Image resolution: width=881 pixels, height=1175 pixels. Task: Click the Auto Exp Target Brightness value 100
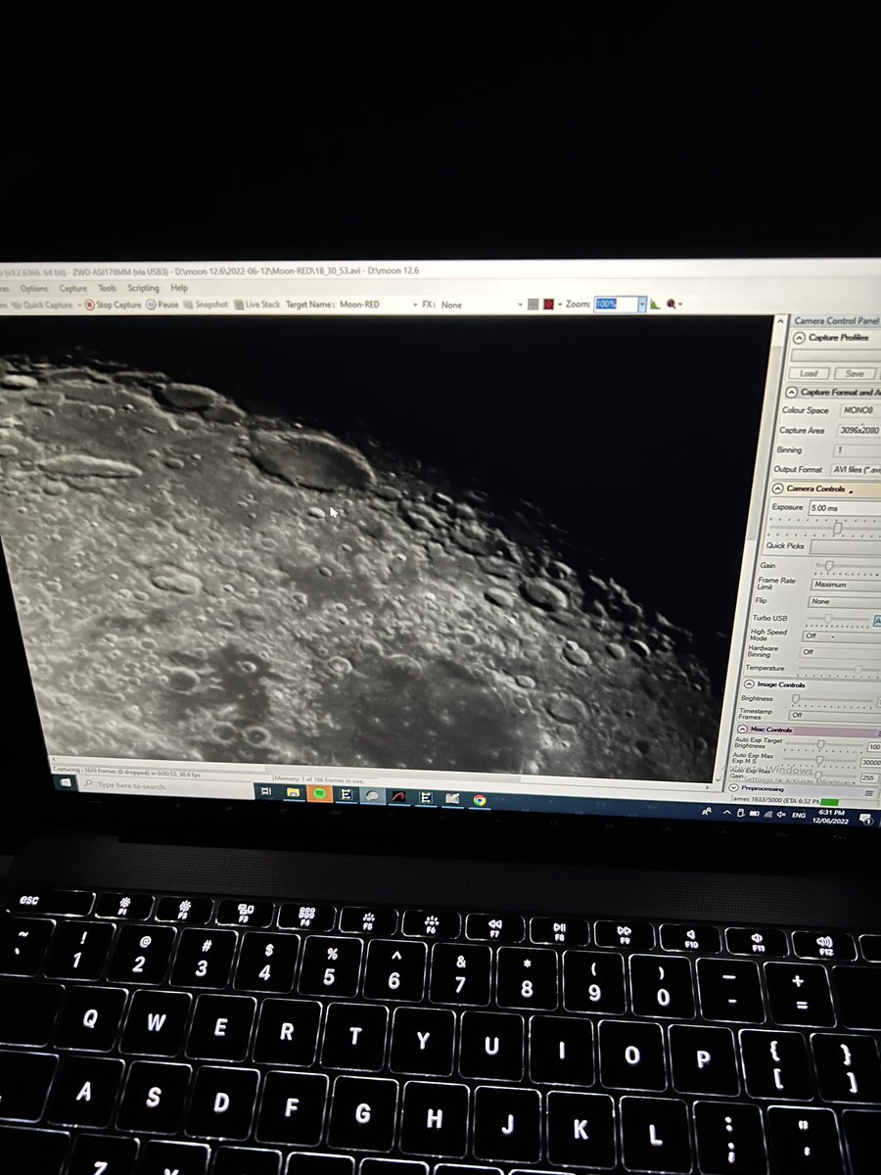(x=873, y=747)
